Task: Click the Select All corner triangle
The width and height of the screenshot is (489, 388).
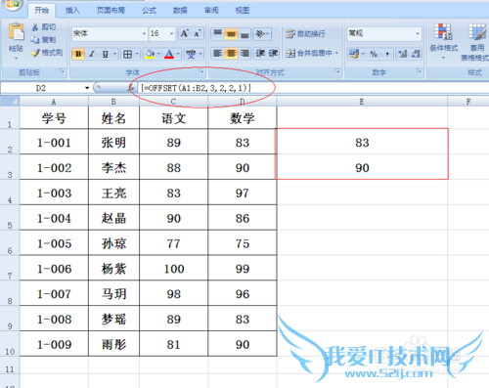Action: click(10, 102)
